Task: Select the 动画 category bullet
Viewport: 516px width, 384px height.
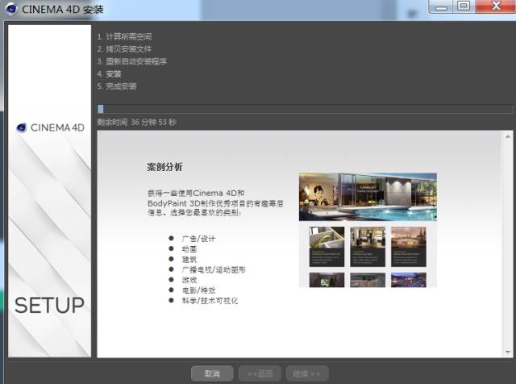Action: coord(189,249)
